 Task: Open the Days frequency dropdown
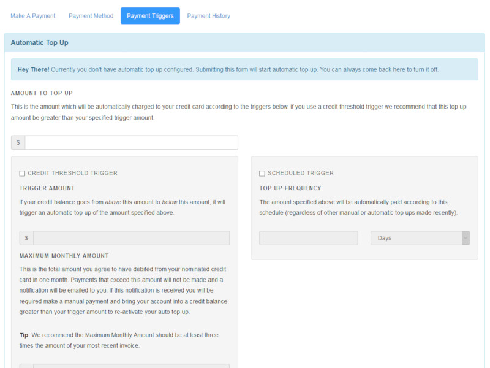(x=420, y=238)
